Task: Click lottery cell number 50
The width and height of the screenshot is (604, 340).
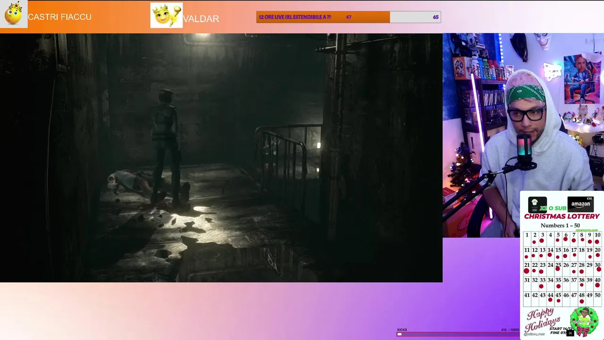Action: (597, 298)
